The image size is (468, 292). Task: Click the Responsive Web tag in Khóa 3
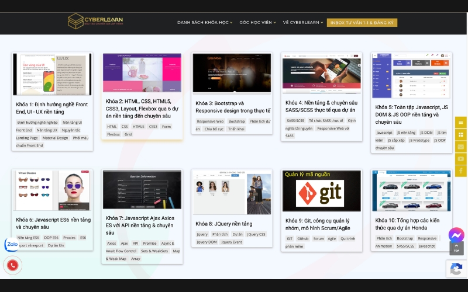[x=210, y=121]
